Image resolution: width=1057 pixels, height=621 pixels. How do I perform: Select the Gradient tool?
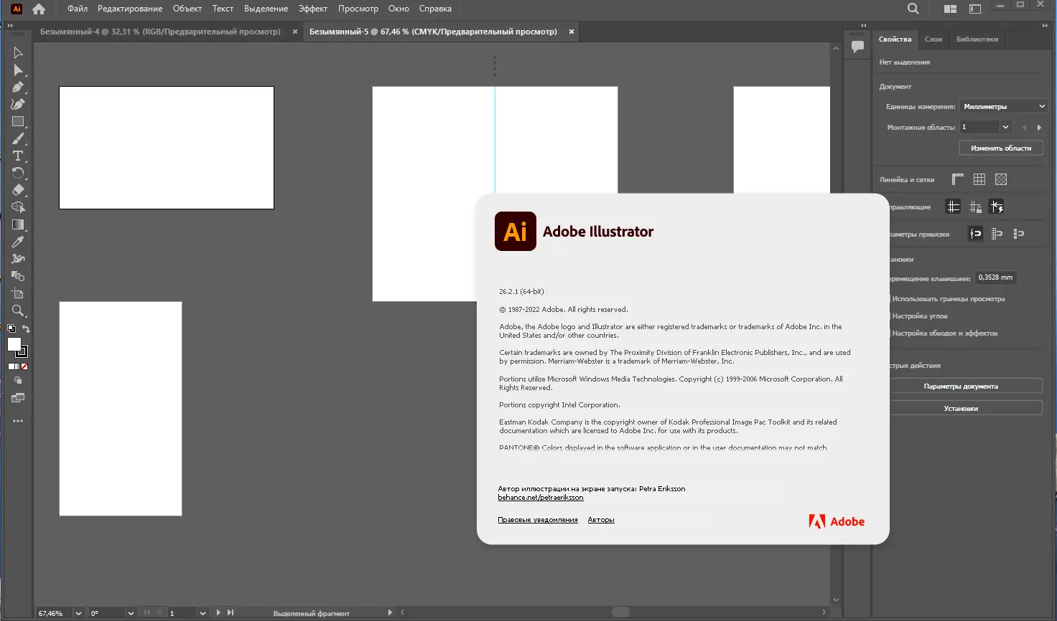point(18,224)
